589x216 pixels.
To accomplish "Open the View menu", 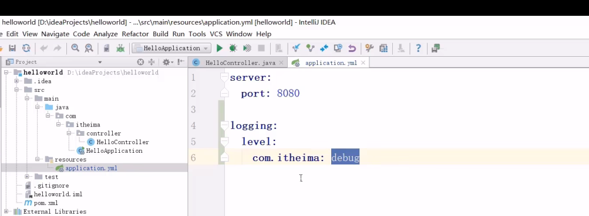I will point(30,34).
